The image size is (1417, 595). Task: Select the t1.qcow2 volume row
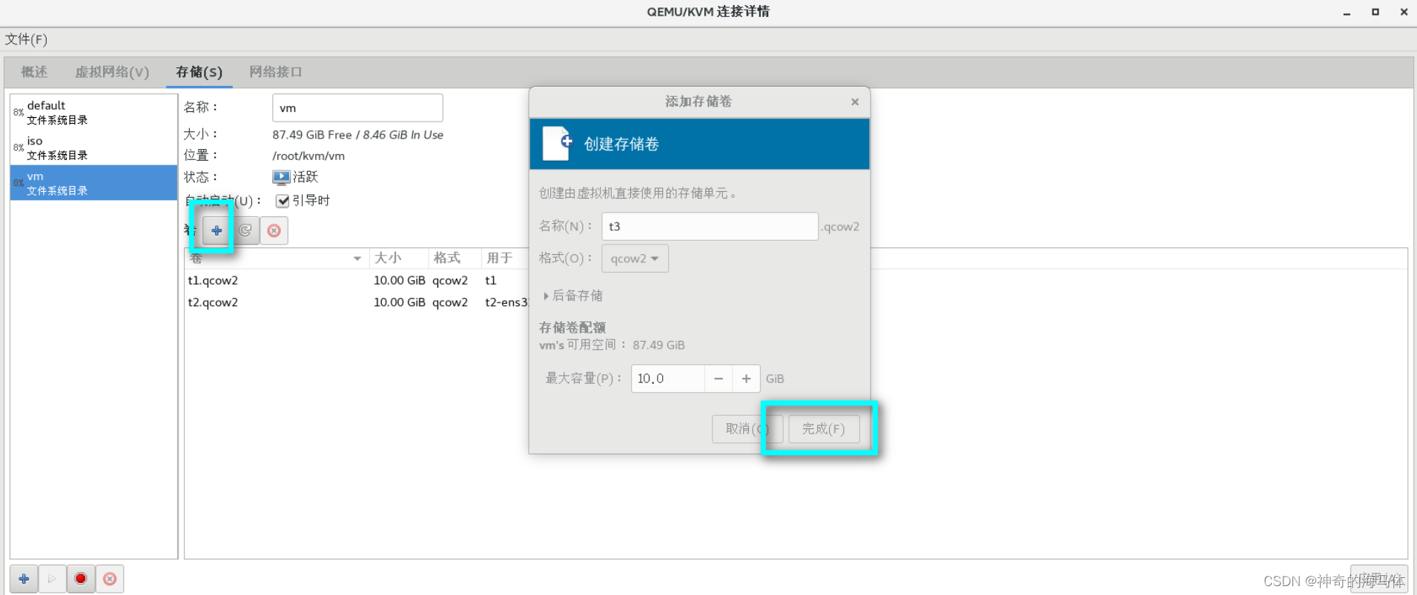tap(357, 280)
